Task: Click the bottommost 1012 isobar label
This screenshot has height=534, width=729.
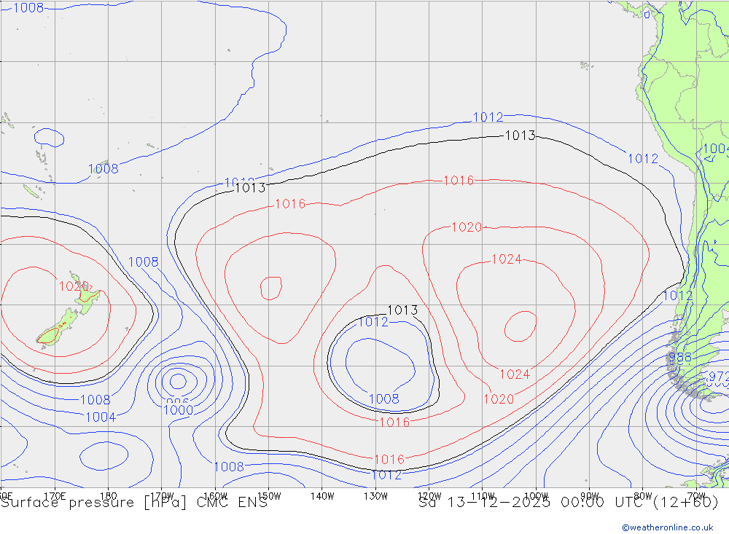Action: click(386, 474)
